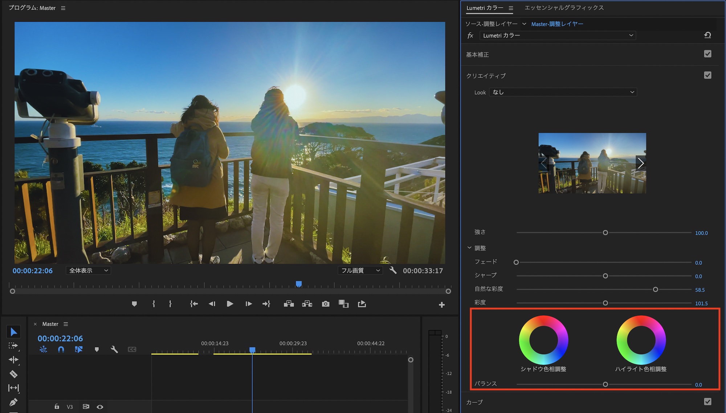Open the Look dropdown

(x=563, y=92)
